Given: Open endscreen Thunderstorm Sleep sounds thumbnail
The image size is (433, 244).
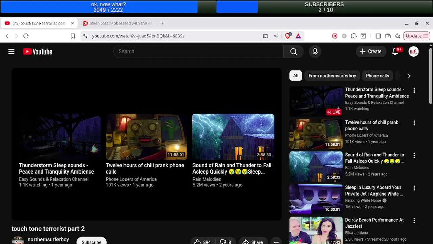Looking at the screenshot, I should pos(60,137).
